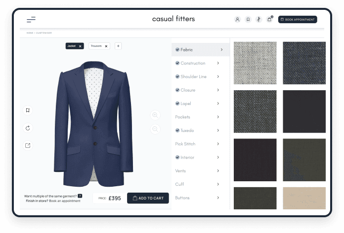Open the shopping bag cart icon
The image size is (344, 233).
pos(269,20)
